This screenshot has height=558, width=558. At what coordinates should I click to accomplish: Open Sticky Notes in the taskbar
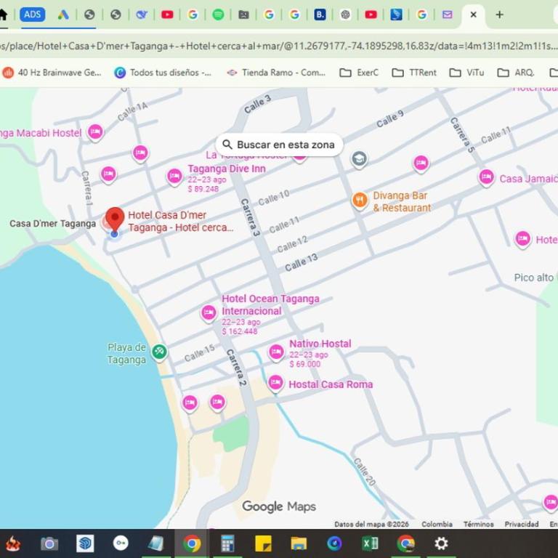tap(263, 543)
